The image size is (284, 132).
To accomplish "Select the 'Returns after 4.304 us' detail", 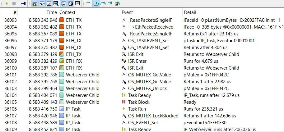I will (205, 48).
